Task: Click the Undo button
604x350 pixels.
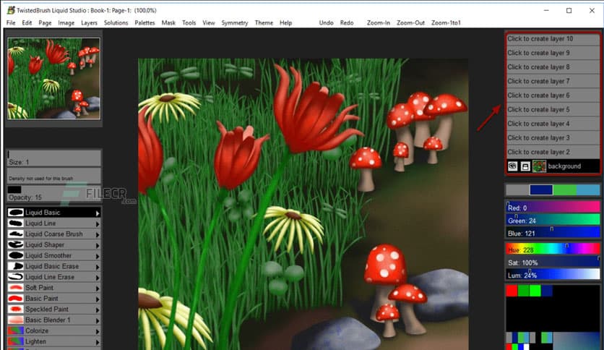Action: [x=326, y=22]
